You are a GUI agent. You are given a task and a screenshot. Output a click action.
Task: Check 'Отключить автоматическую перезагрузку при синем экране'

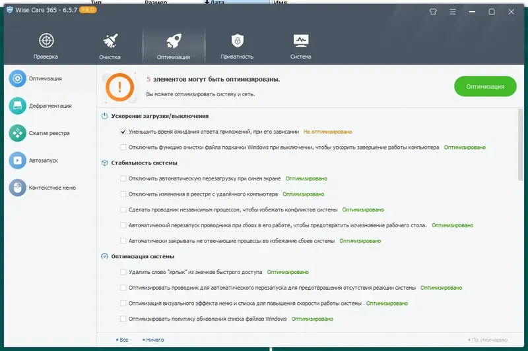[x=123, y=178]
